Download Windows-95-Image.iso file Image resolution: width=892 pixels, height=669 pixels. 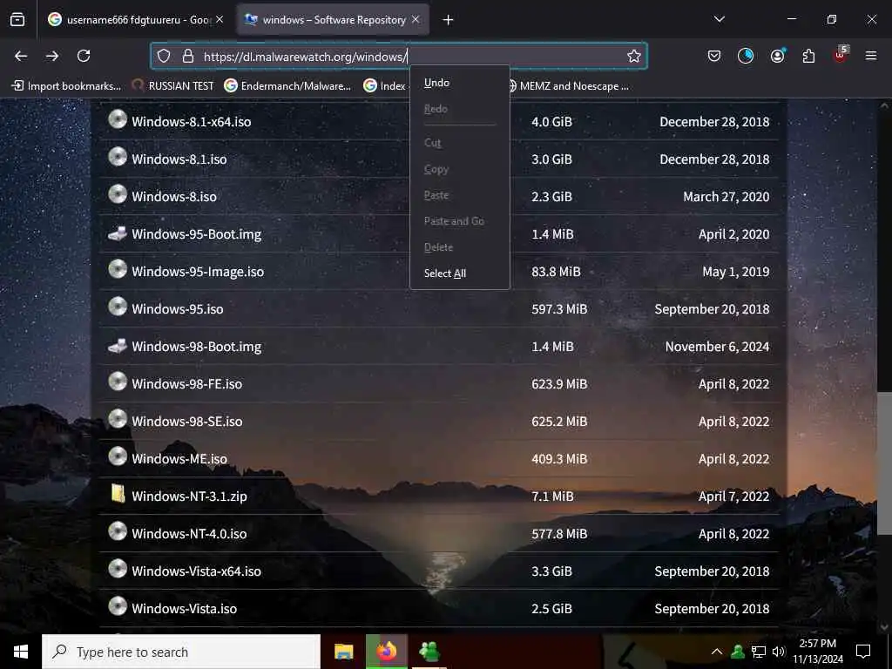point(198,272)
